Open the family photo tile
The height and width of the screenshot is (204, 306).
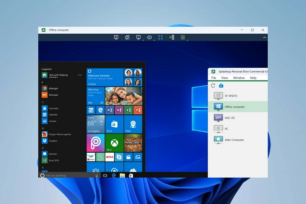click(124, 96)
